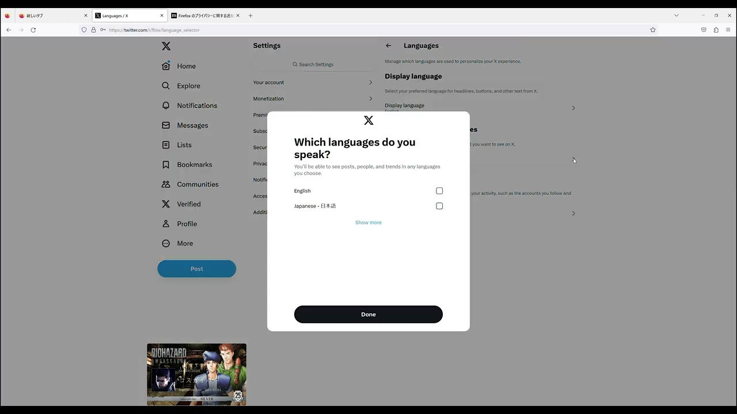737x414 pixels.
Task: Expand the Your account settings section
Action: (x=313, y=82)
